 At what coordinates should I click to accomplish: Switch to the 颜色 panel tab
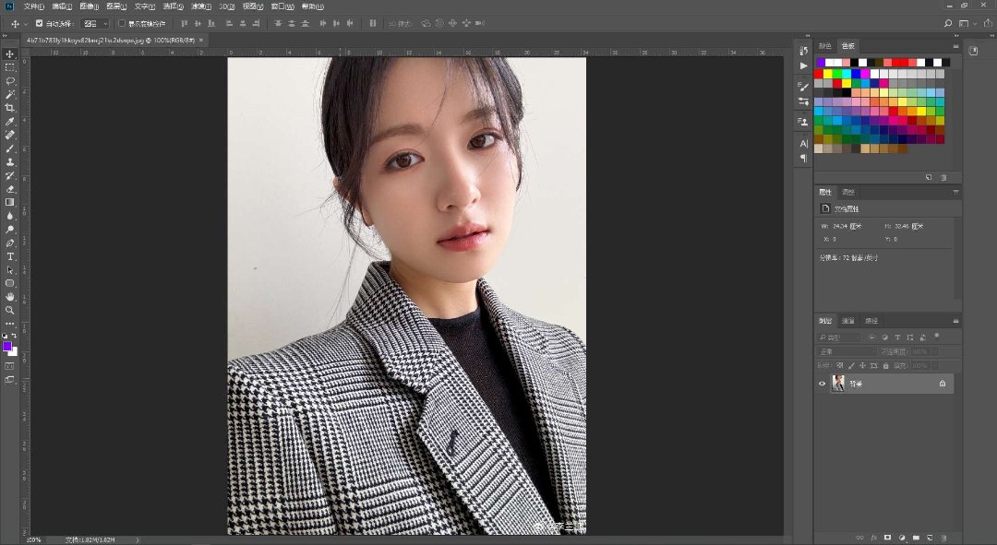click(x=824, y=45)
